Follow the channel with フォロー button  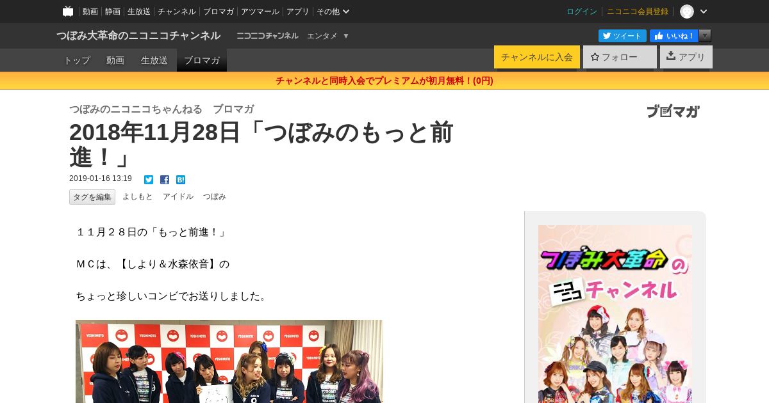point(620,57)
